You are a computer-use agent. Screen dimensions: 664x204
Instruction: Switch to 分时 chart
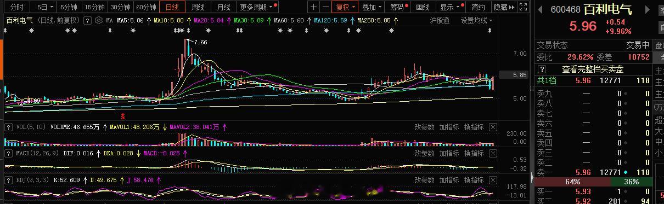tap(16, 7)
